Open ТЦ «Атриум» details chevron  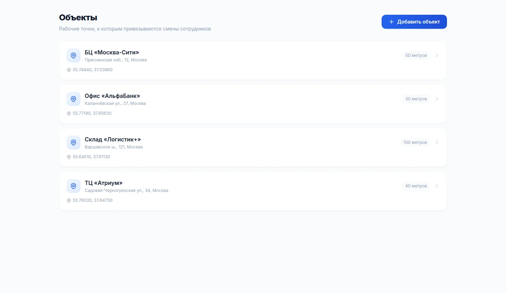tap(437, 186)
